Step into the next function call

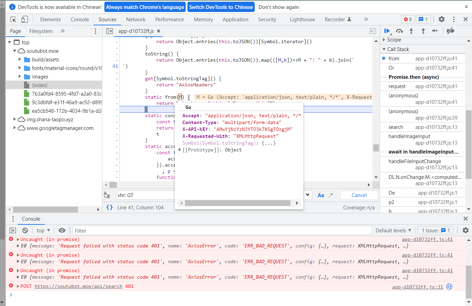tap(411, 31)
